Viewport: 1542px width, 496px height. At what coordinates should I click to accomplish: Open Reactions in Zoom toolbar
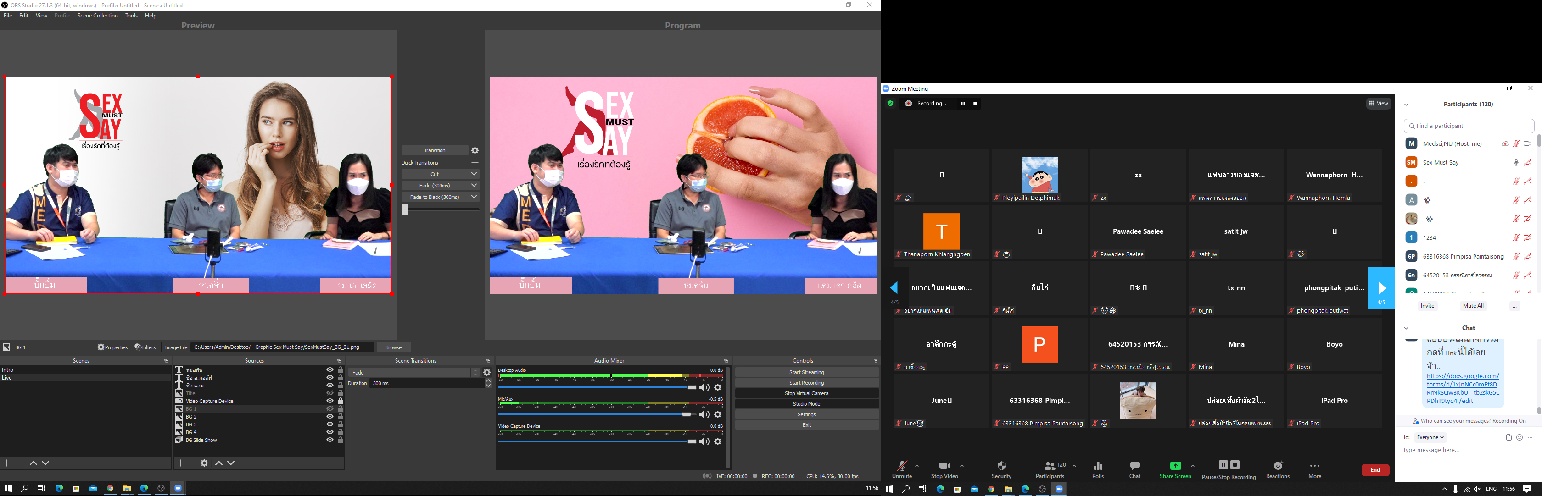pyautogui.click(x=1277, y=470)
